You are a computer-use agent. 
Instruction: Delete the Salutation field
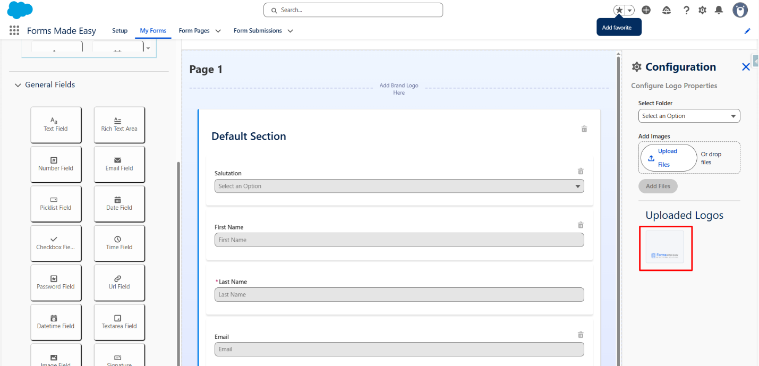point(581,171)
